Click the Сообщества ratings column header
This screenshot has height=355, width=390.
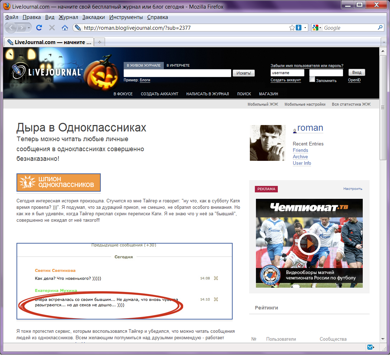point(333,339)
